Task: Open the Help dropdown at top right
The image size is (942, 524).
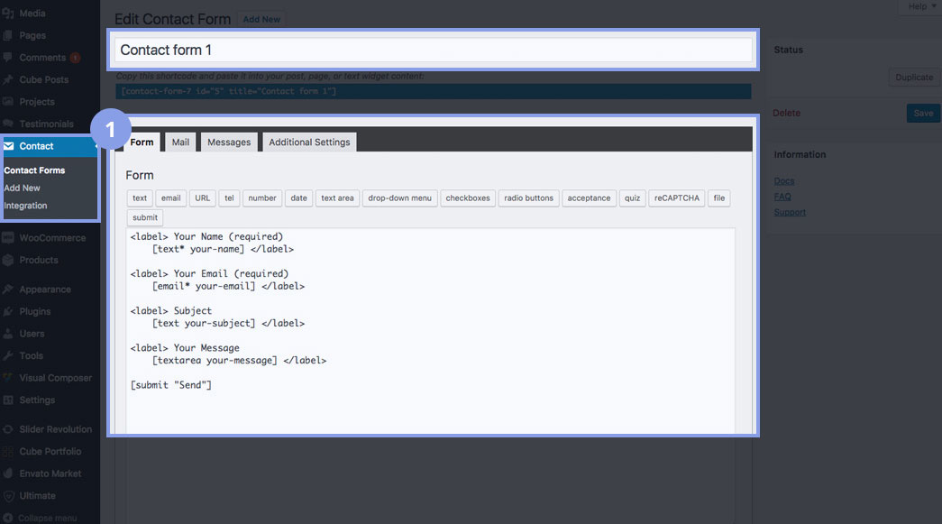Action: click(919, 6)
